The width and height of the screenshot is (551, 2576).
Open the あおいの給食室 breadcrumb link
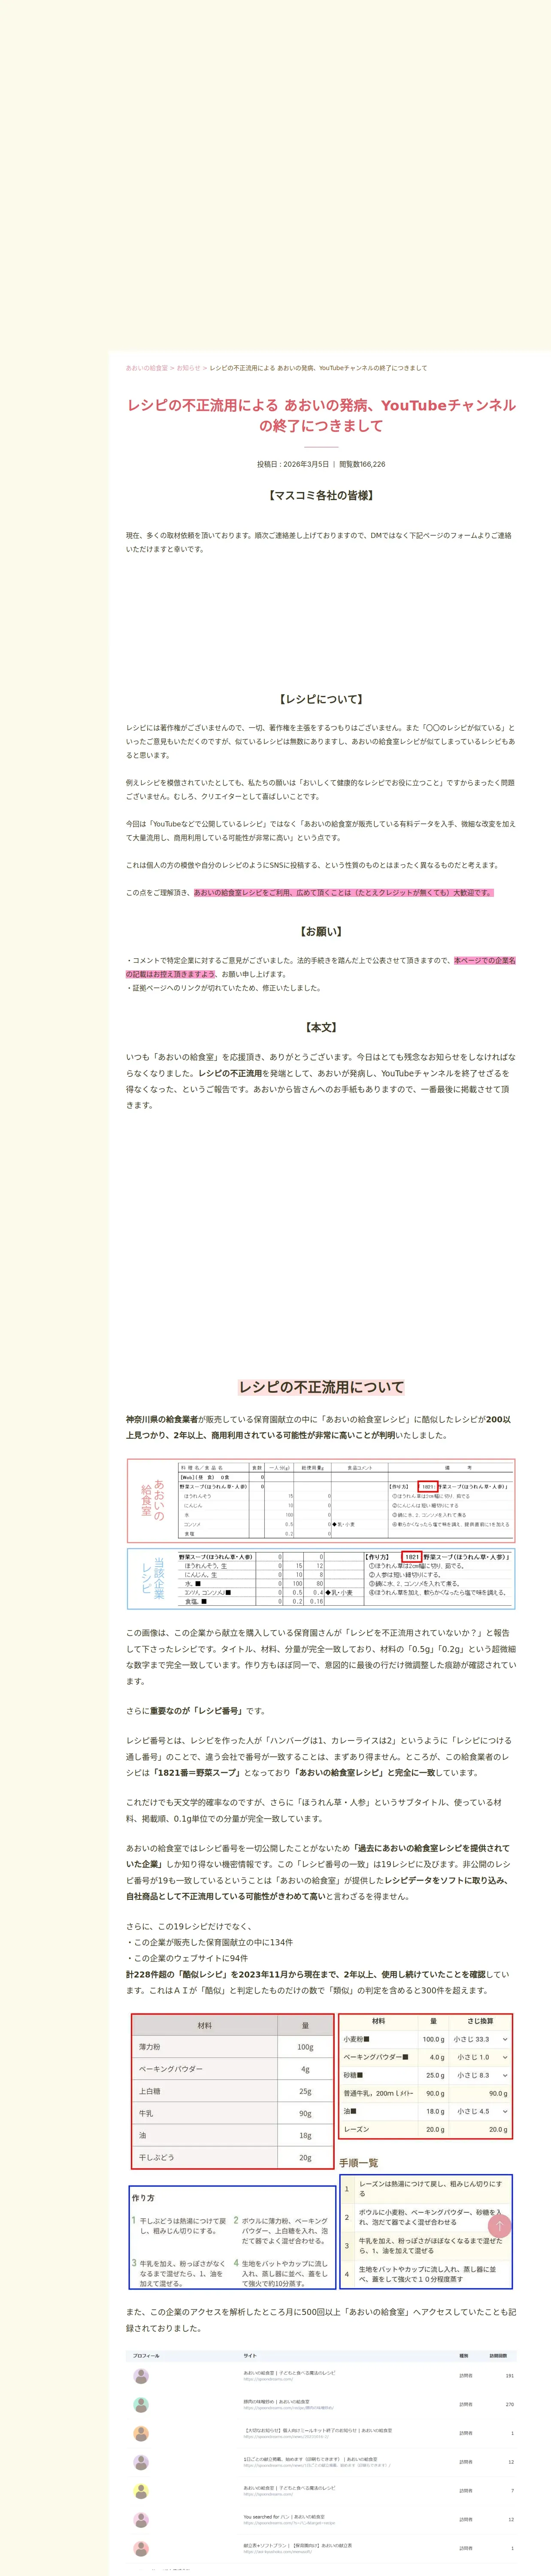click(x=147, y=368)
